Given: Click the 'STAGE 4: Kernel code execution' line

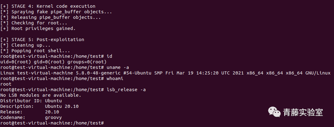Looking at the screenshot, I should [48, 6].
